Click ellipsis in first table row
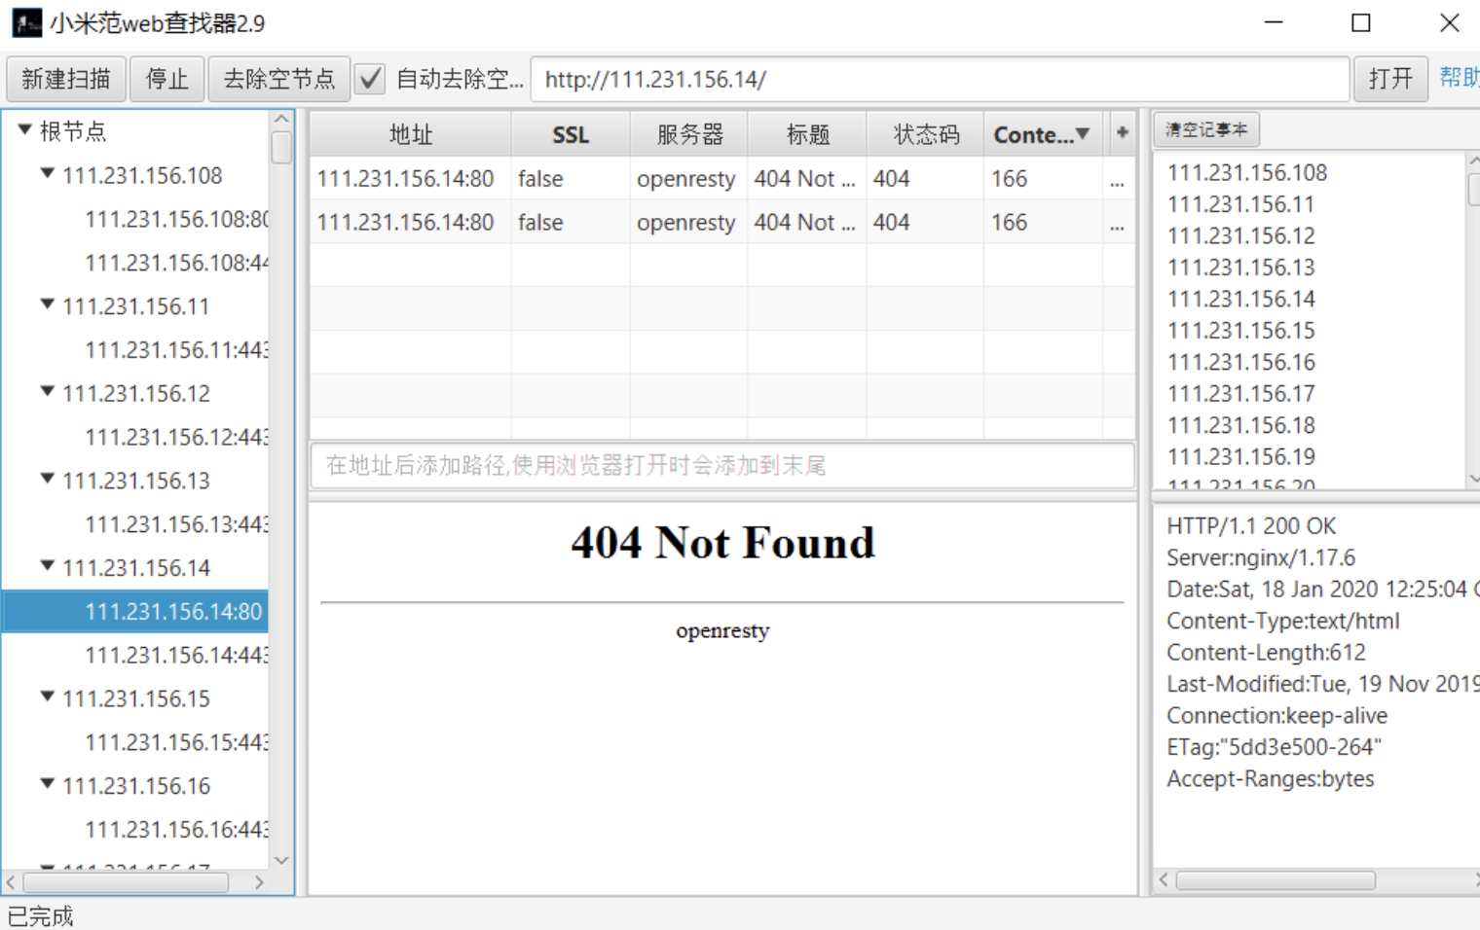 1117,180
